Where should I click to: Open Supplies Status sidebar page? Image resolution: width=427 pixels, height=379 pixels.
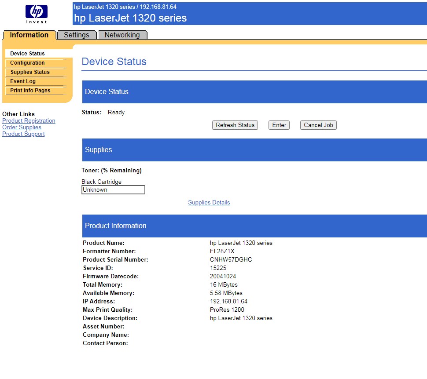coord(30,72)
